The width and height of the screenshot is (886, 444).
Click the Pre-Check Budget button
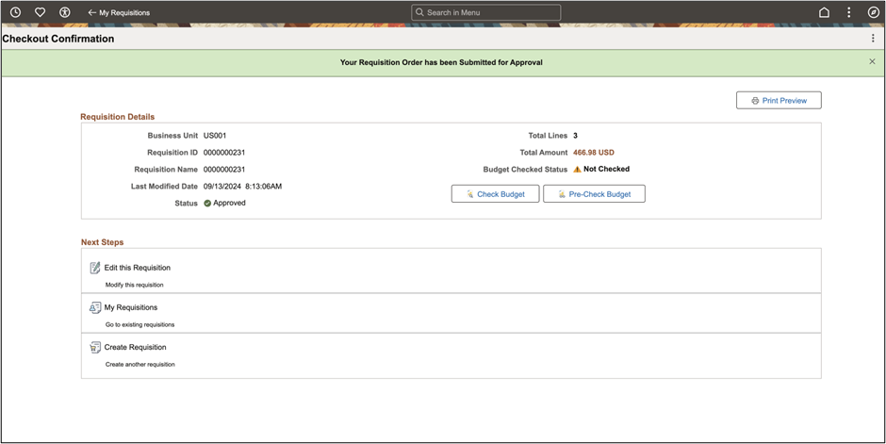[594, 193]
